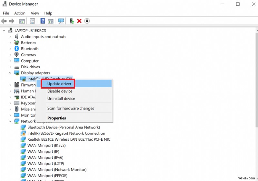258x181 pixels.
Task: Open the View menu
Action: tap(35, 13)
